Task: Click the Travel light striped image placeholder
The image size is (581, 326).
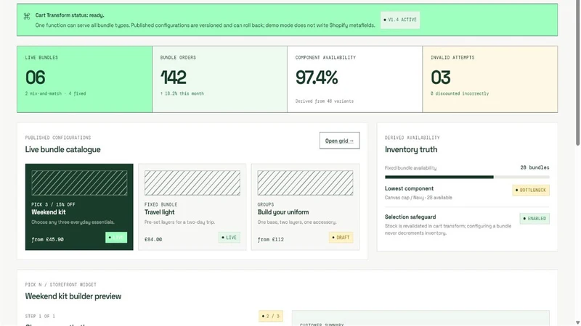Action: pyautogui.click(x=192, y=183)
